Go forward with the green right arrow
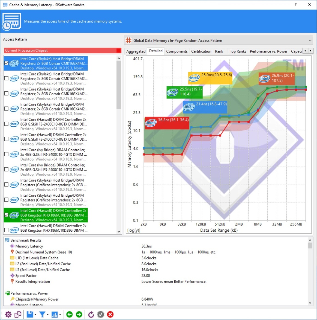The width and height of the screenshot is (317, 320). pos(79,314)
